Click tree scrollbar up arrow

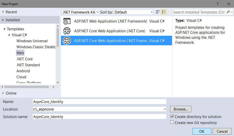point(58,26)
